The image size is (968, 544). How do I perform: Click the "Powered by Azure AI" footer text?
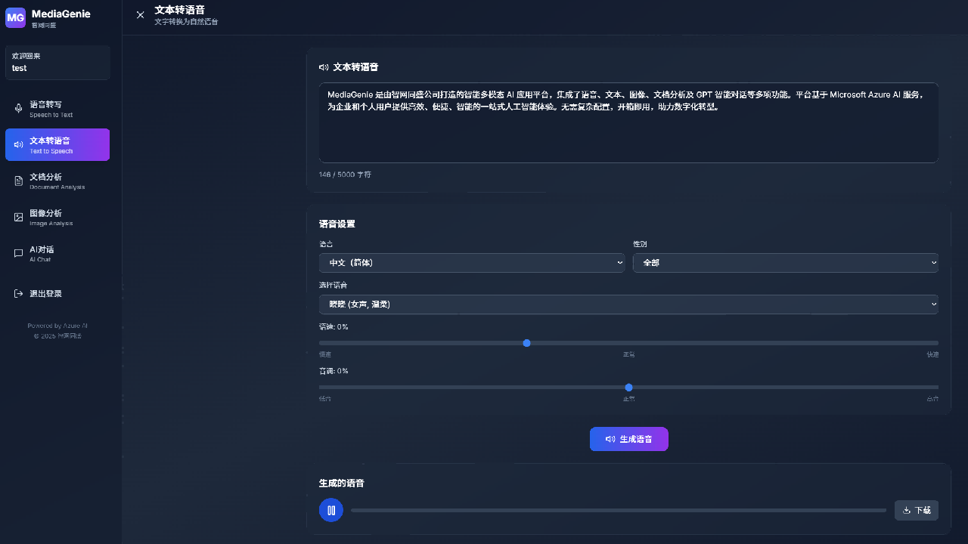pos(57,326)
